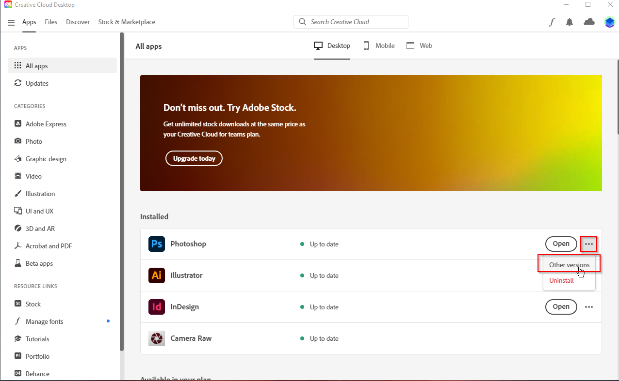Expand more options for InDesign
Viewport: 619px width, 381px height.
588,307
